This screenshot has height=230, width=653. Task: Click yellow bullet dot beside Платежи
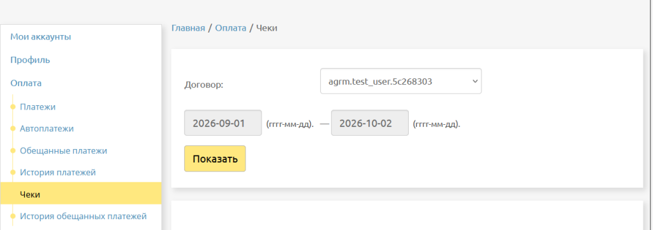(x=13, y=107)
